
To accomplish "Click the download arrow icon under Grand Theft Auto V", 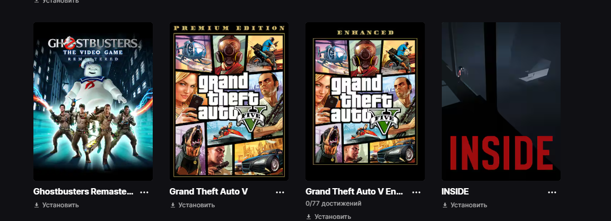I will 172,205.
